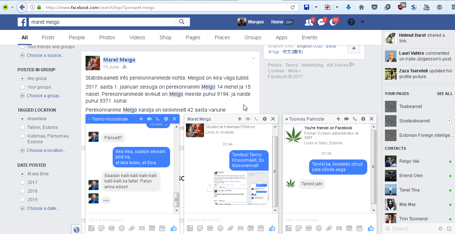The height and width of the screenshot is (234, 455).
Task: Switch to the Photos search tab
Action: point(107,37)
